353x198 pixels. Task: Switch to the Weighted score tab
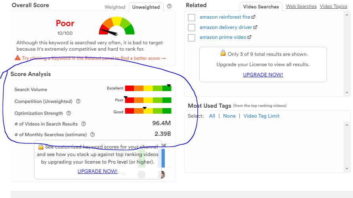point(115,7)
